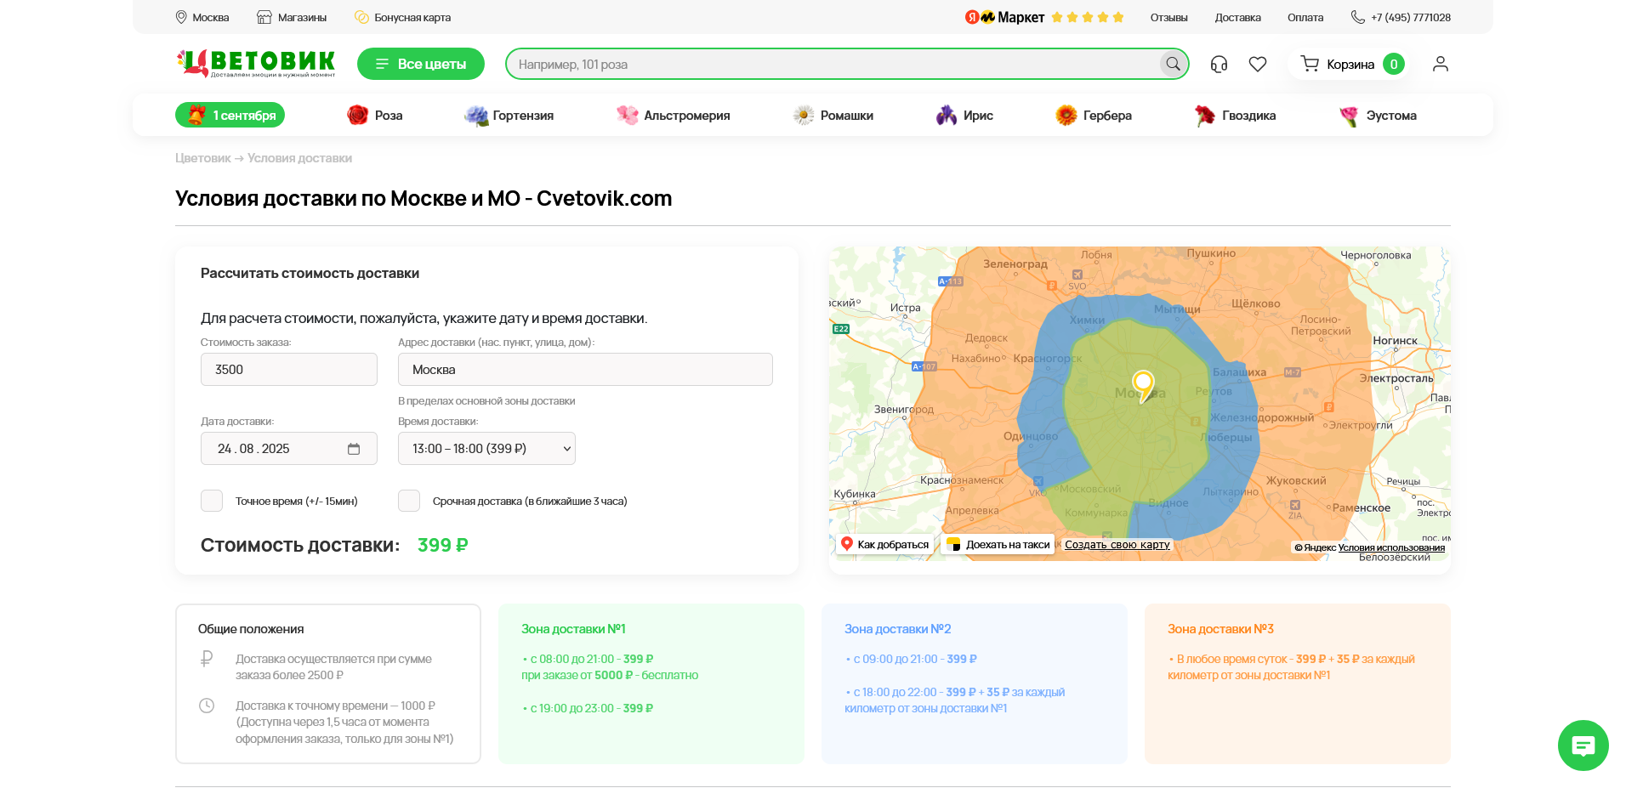The height and width of the screenshot is (788, 1626).
Task: Expand delivery time dropdown 13:00 – 18:00
Action: (x=486, y=449)
